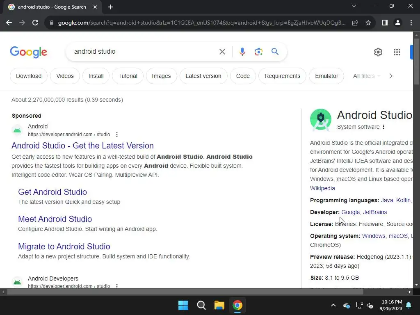Click the blue magnifier search button
The width and height of the screenshot is (420, 315).
click(275, 51)
